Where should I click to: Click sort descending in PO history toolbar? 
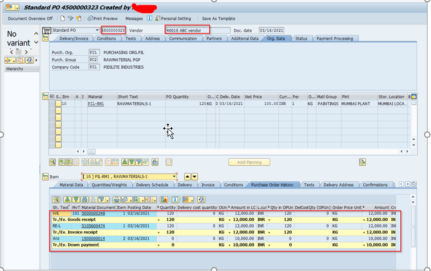pyautogui.click(x=76, y=200)
